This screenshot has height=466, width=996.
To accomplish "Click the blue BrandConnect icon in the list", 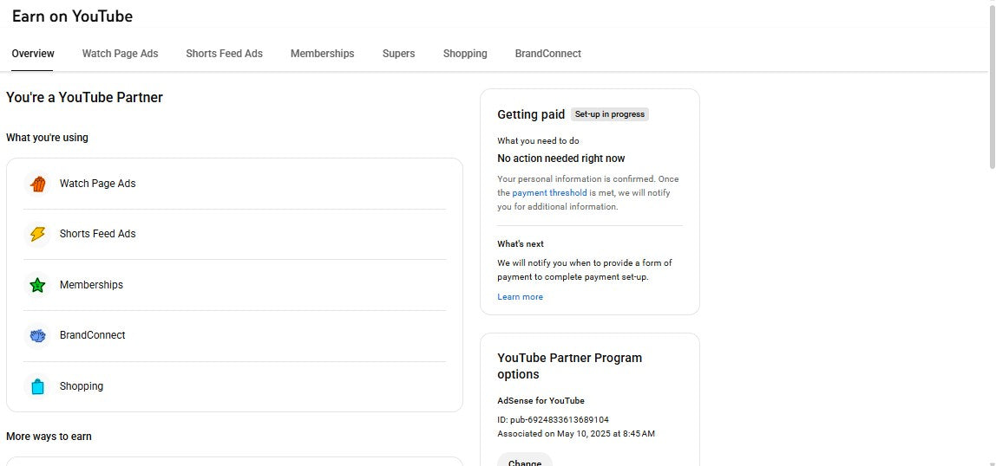I will point(37,335).
